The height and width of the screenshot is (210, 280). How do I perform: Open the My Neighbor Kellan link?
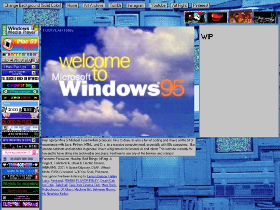pos(55,194)
